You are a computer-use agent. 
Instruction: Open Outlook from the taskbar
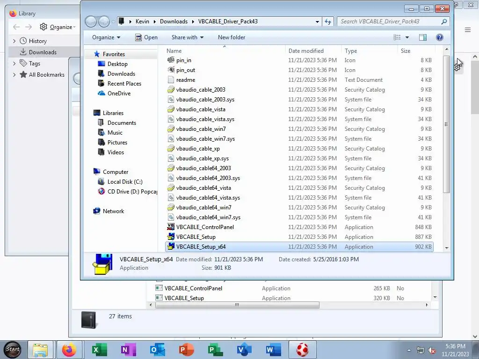157,350
